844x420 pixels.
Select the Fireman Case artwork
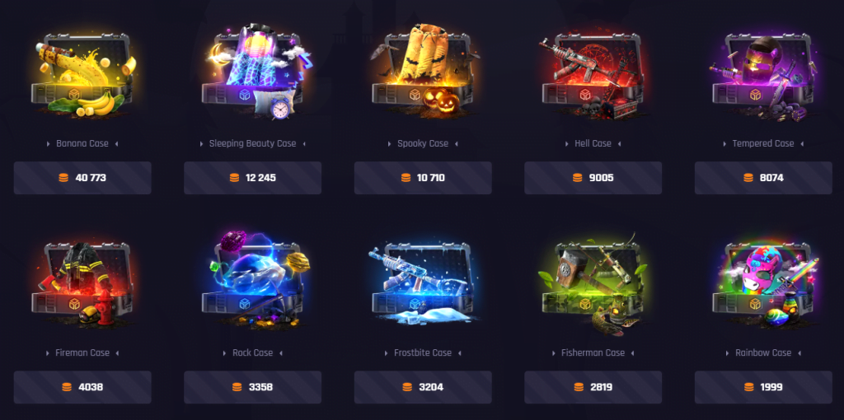[x=82, y=284]
